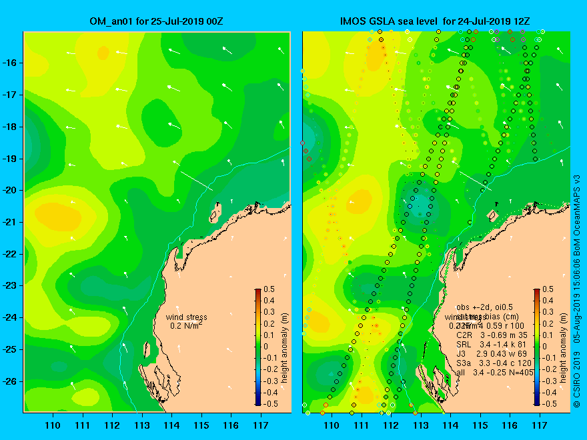The image size is (587, 440).
Task: Click the "obs +-2d, oi0.5" legend line
Action: tap(485, 307)
